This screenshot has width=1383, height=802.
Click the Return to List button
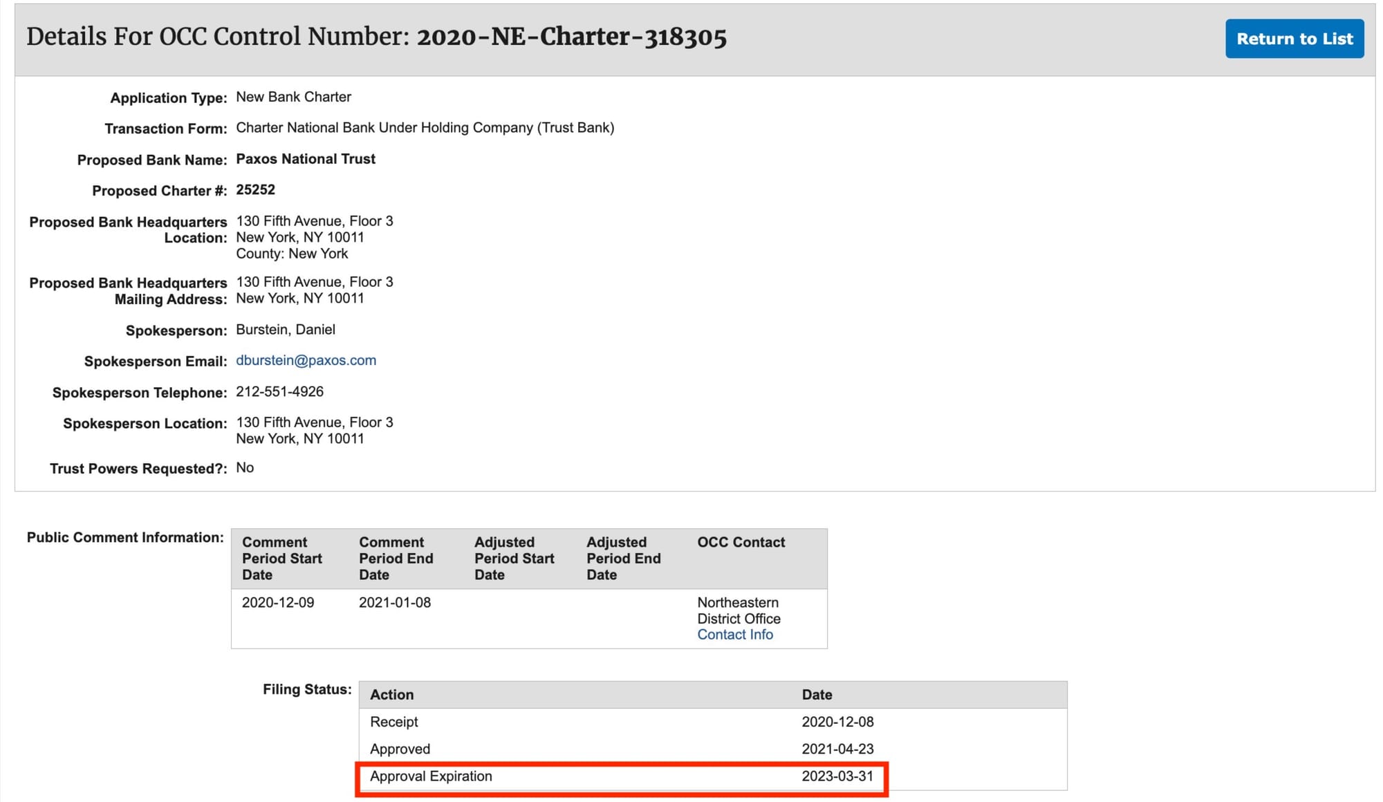(1294, 39)
